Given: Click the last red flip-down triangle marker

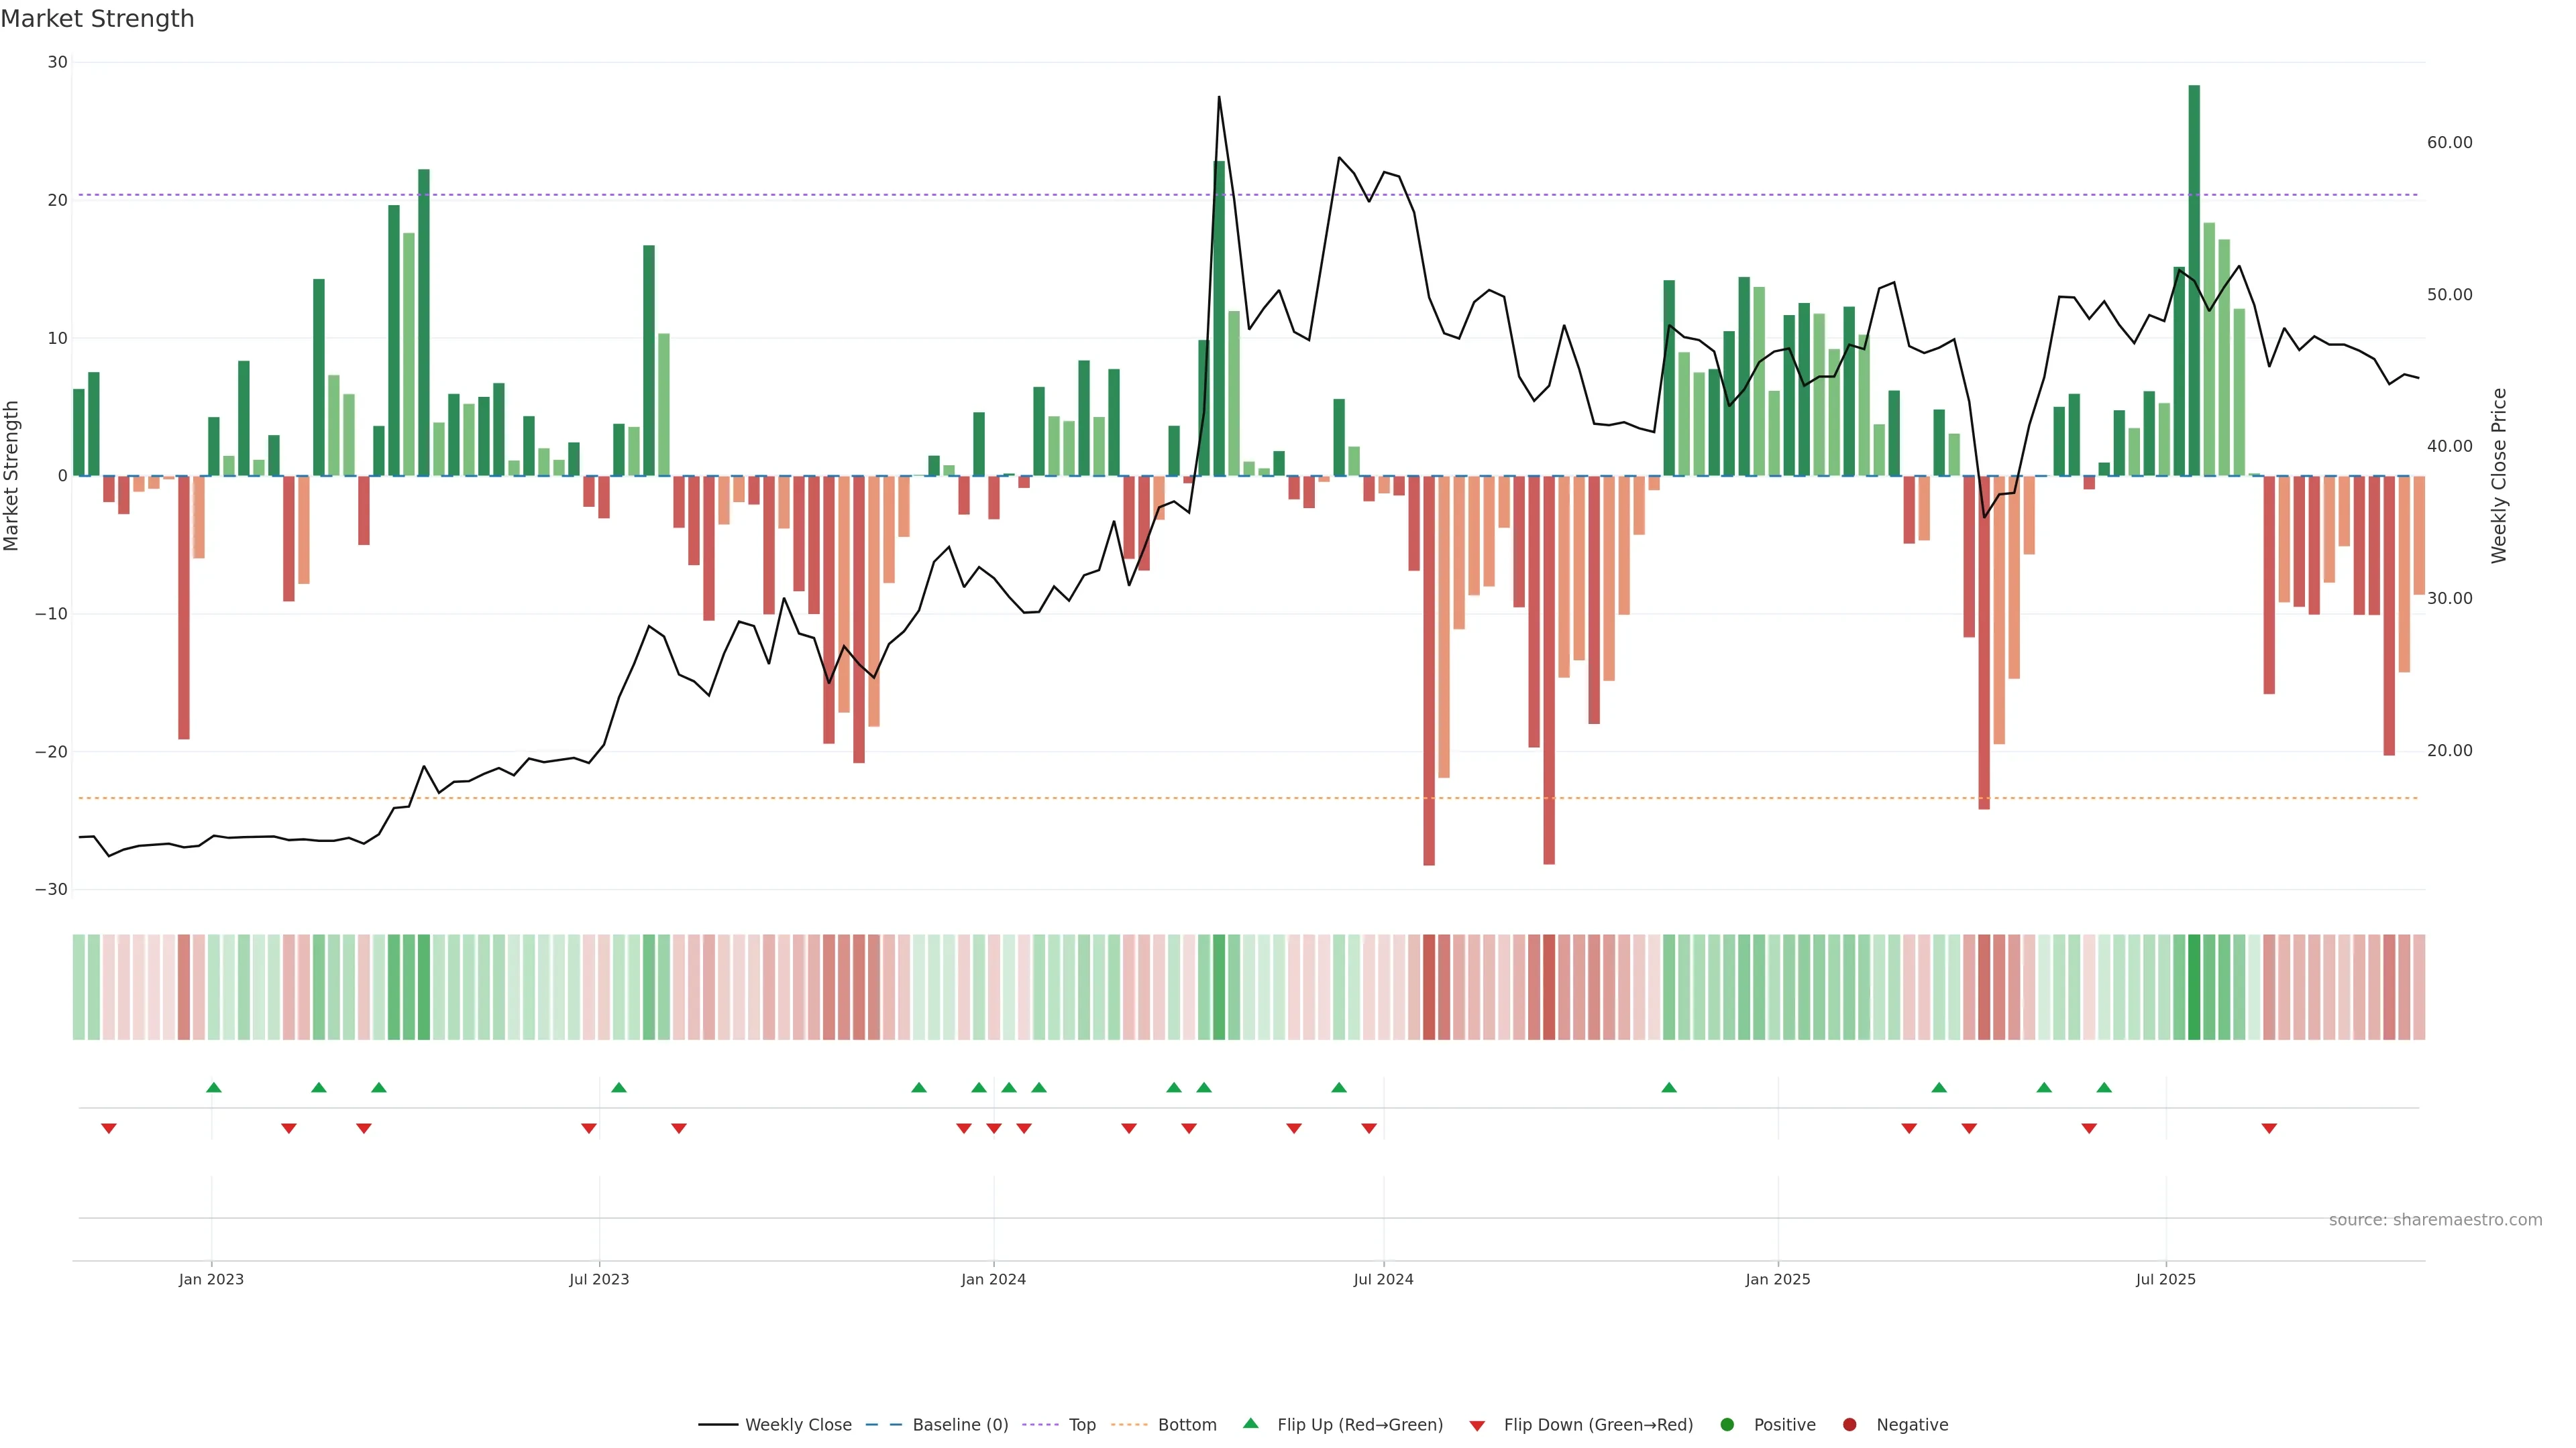Looking at the screenshot, I should coord(2269,1128).
